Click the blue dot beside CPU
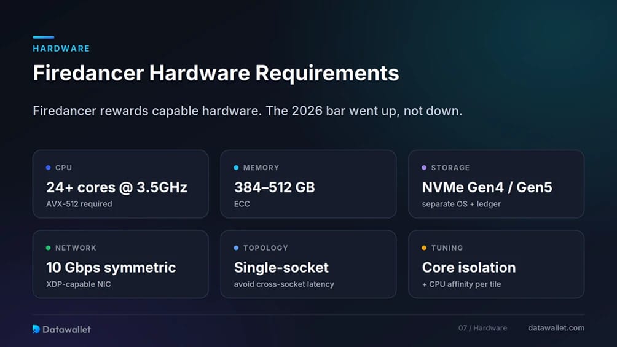This screenshot has width=617, height=347. pyautogui.click(x=48, y=168)
